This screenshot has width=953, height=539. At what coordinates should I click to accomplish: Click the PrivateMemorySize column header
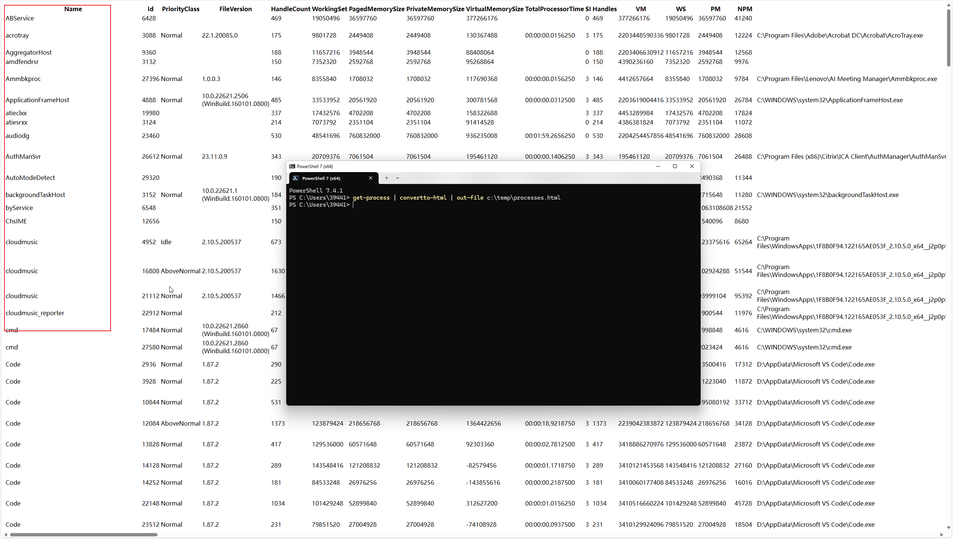(435, 9)
